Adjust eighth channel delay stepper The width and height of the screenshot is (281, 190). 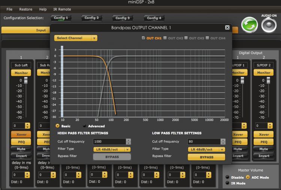point(209,175)
